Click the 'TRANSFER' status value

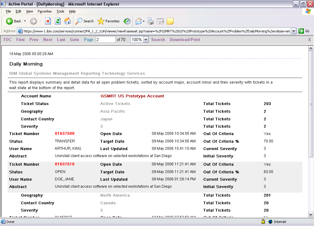[x=65, y=141]
